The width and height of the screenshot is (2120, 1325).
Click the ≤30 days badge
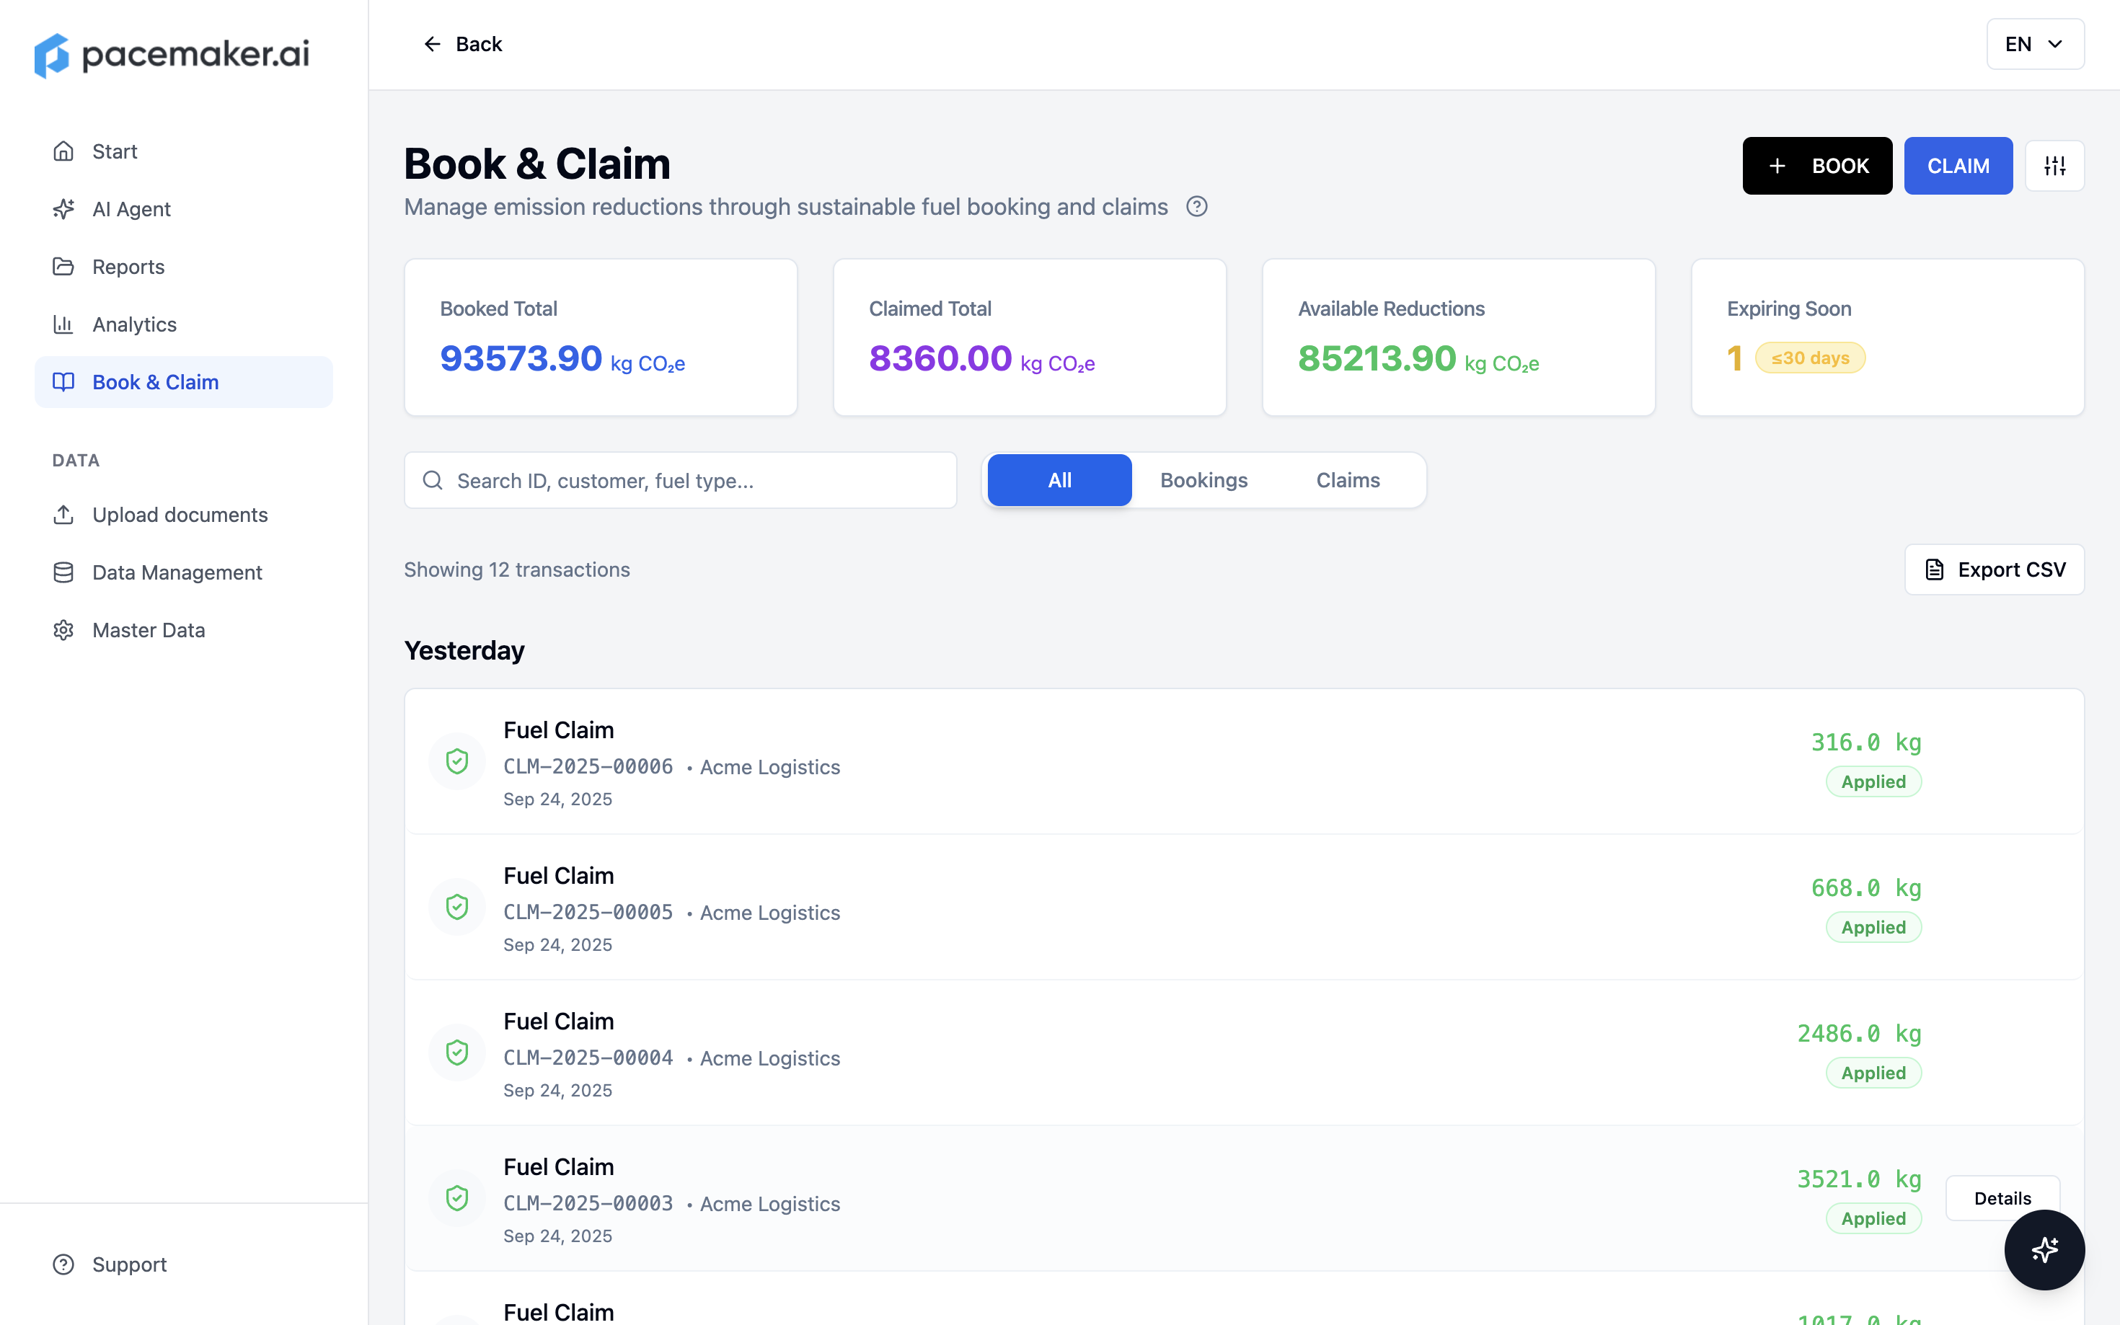pyautogui.click(x=1810, y=358)
